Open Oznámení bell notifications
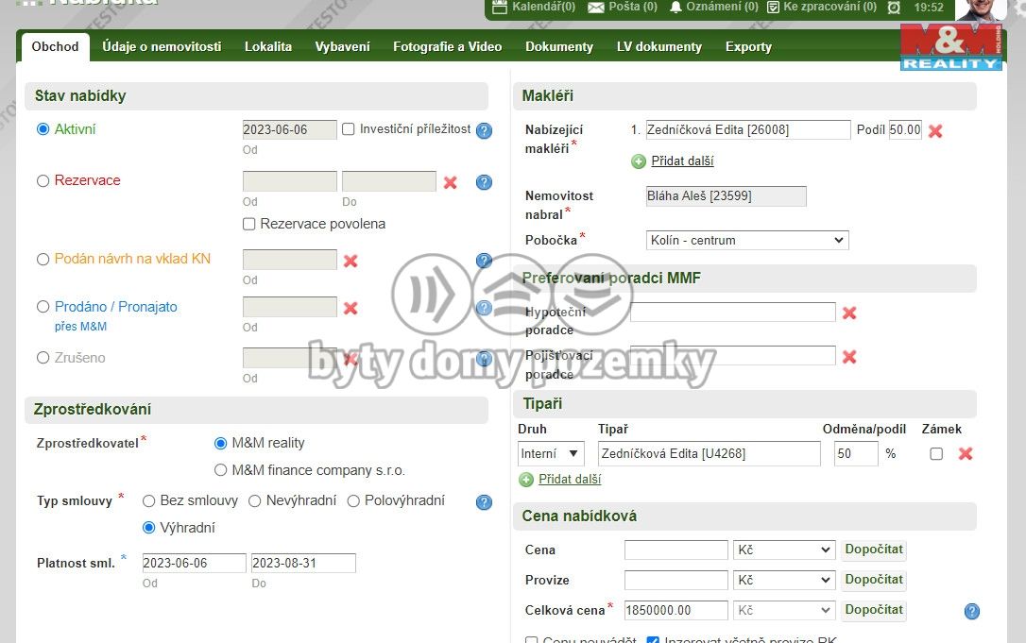The image size is (1026, 643). pyautogui.click(x=675, y=8)
